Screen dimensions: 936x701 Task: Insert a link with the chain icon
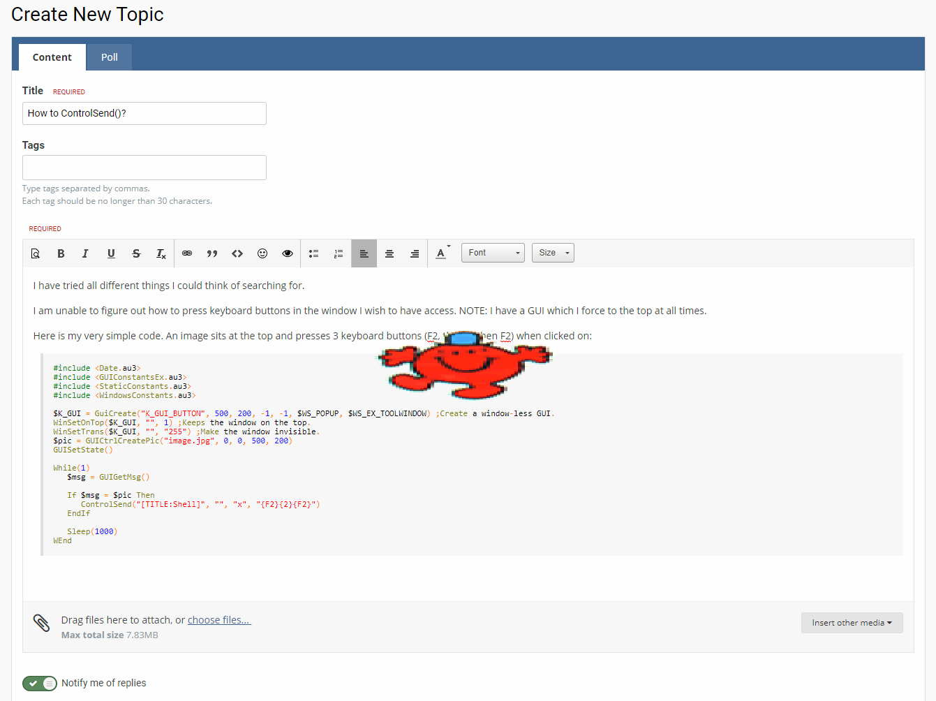coord(187,253)
